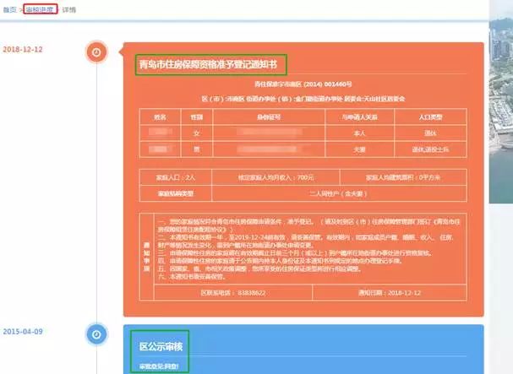Image resolution: width=513 pixels, height=374 pixels.
Task: Click the 区联系电话：83838622 cell
Action: pyautogui.click(x=233, y=293)
